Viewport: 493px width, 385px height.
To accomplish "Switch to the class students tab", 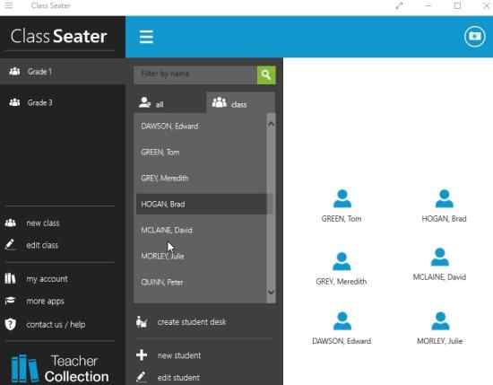I will [241, 102].
